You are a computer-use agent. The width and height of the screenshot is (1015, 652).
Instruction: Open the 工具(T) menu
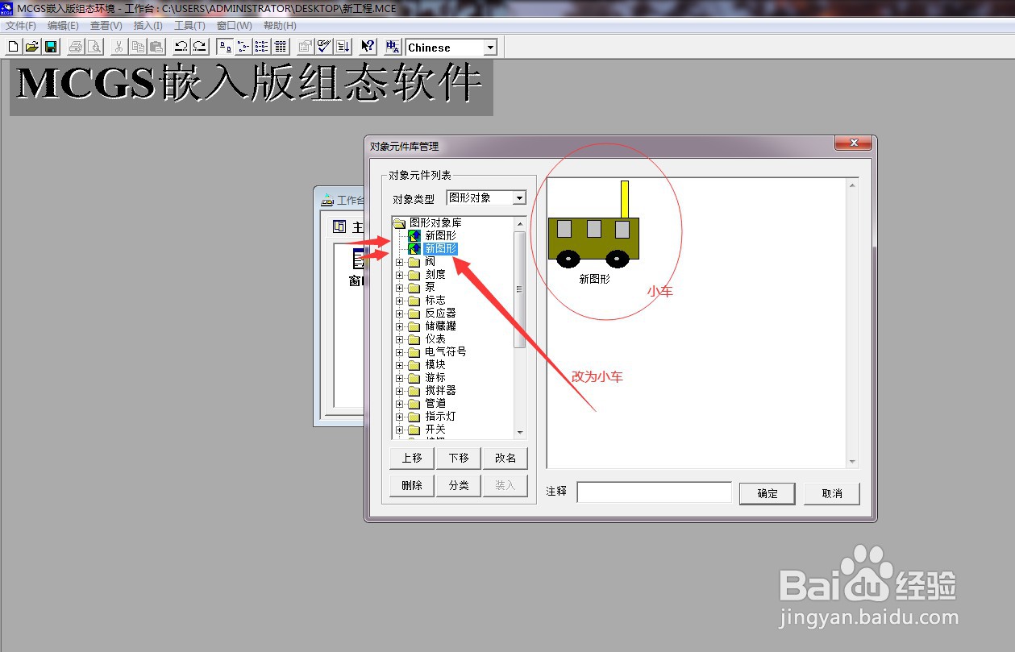(x=189, y=26)
